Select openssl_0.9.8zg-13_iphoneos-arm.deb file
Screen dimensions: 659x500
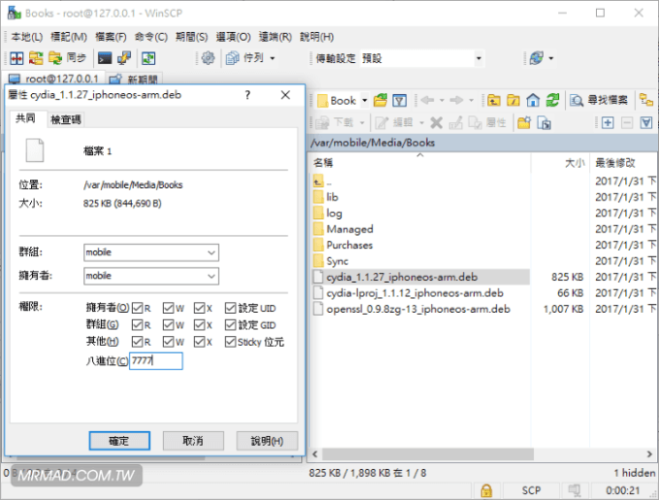click(x=418, y=309)
